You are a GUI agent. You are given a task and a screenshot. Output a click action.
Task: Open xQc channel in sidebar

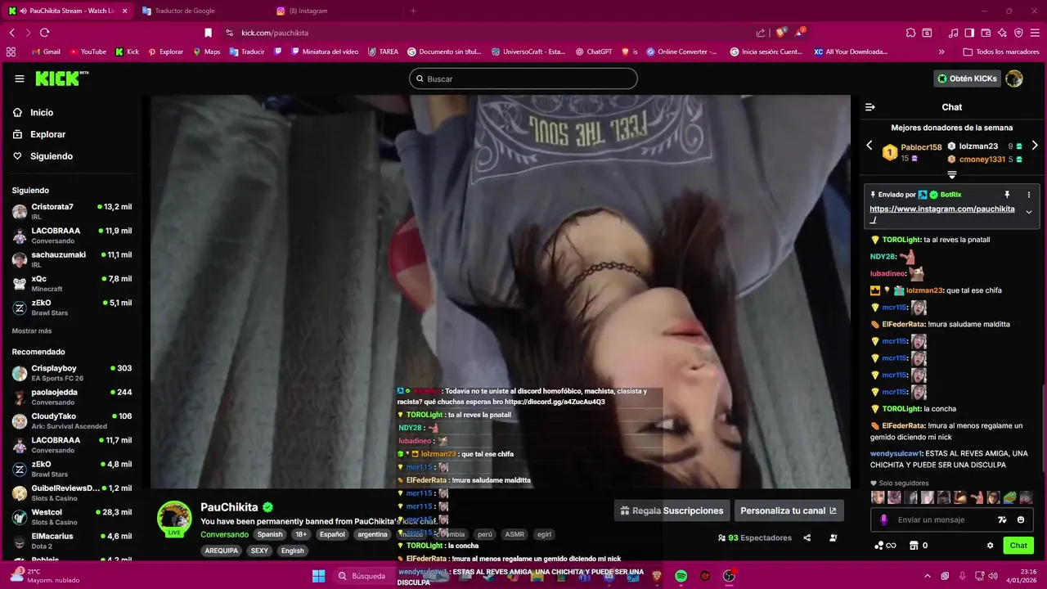pos(72,283)
